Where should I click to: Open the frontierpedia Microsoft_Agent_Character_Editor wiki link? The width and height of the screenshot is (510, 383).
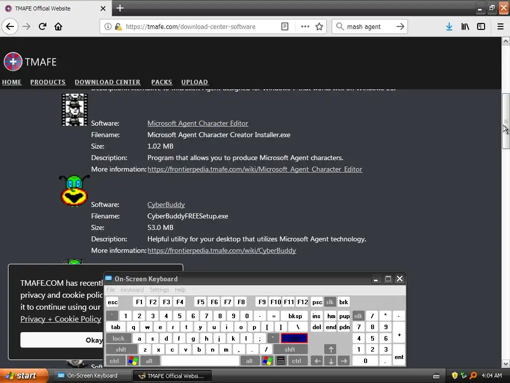(x=255, y=169)
